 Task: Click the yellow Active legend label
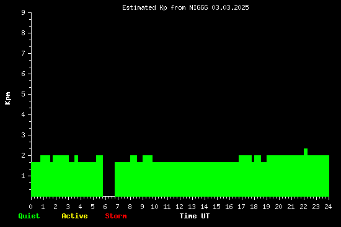click(74, 216)
